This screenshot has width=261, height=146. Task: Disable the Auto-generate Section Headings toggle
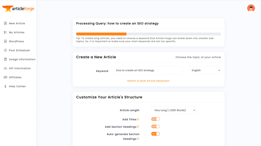click(155, 134)
